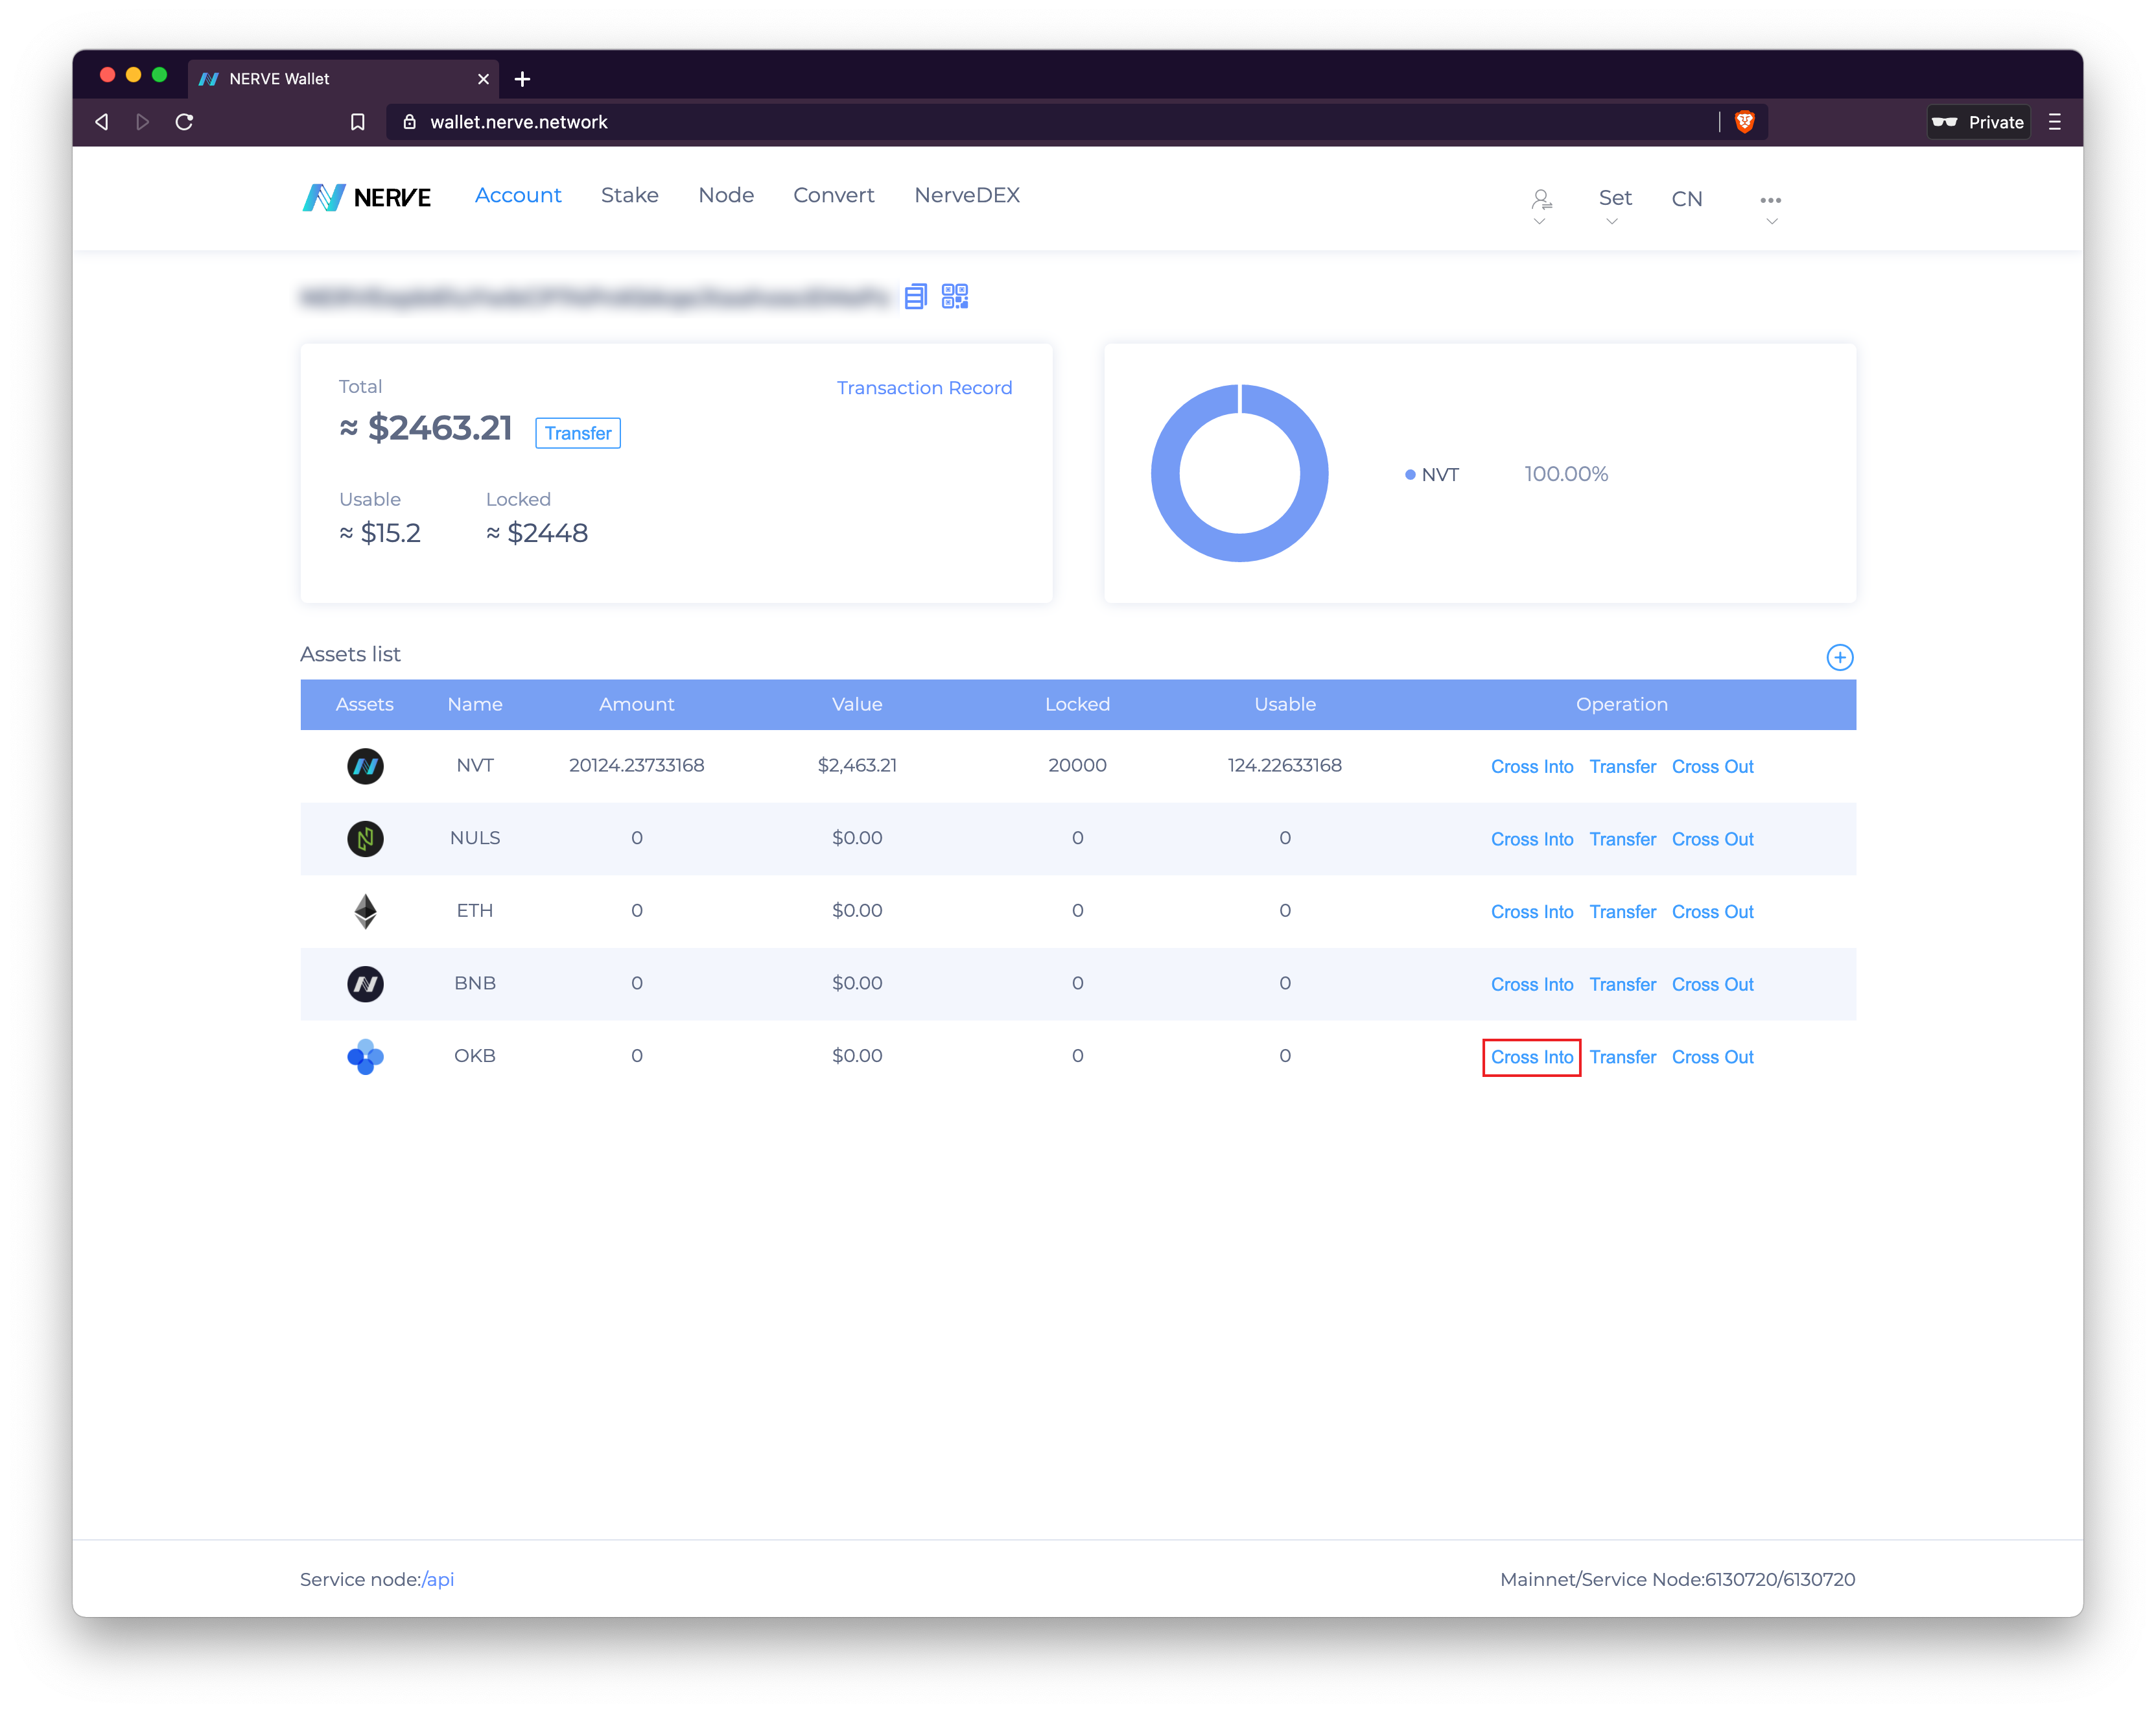Click the total balance ≈ $2463.21
The height and width of the screenshot is (1713, 2156).
(x=425, y=428)
